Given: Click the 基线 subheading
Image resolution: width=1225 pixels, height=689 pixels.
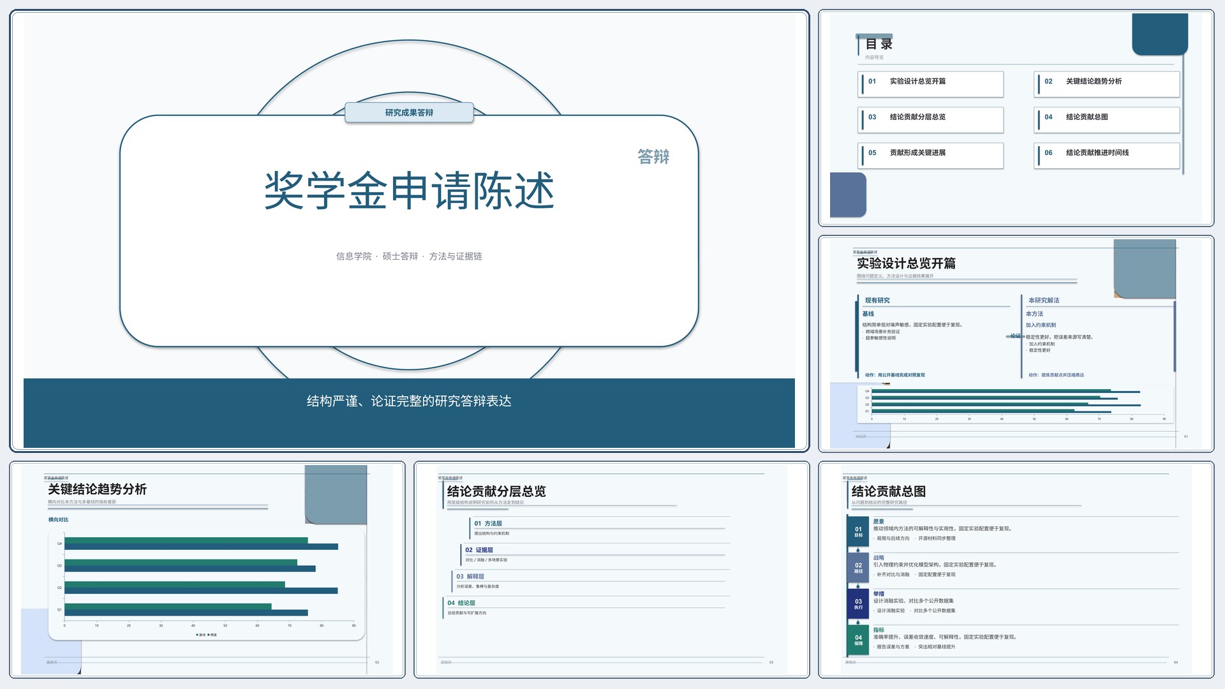Looking at the screenshot, I should (868, 314).
